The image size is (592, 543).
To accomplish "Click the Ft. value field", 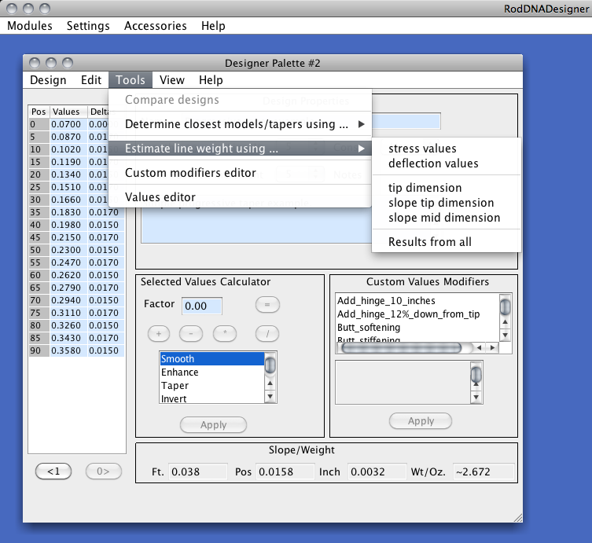I will point(198,472).
